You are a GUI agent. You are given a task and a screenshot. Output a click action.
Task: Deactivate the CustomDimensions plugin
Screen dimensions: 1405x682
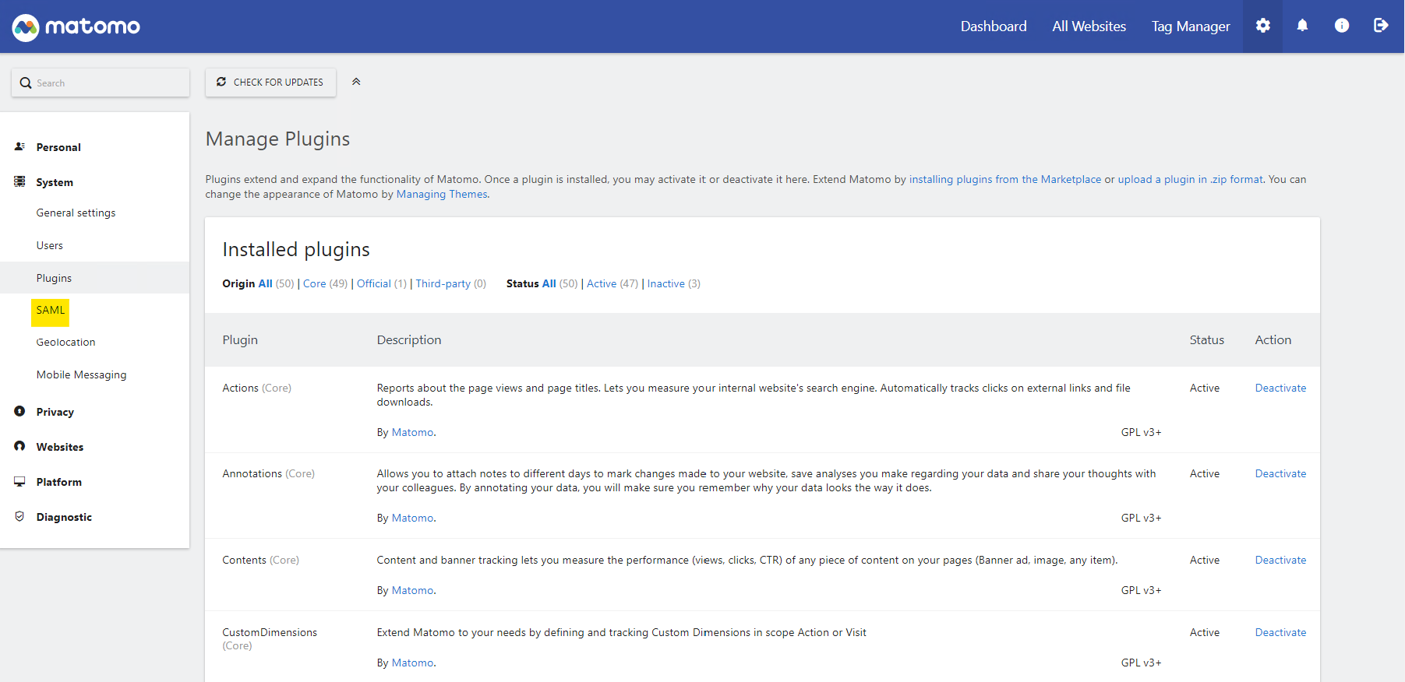[x=1280, y=632]
